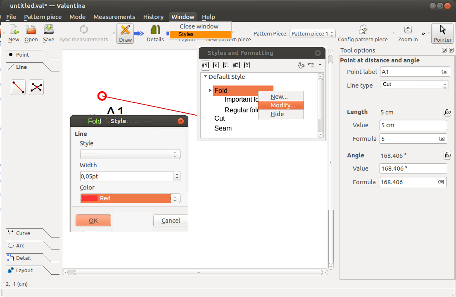Open the Pattern Piece dropdown
This screenshot has width=456, height=297.
click(313, 34)
